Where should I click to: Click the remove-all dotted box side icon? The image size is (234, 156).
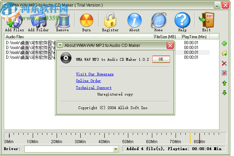click(x=224, y=73)
